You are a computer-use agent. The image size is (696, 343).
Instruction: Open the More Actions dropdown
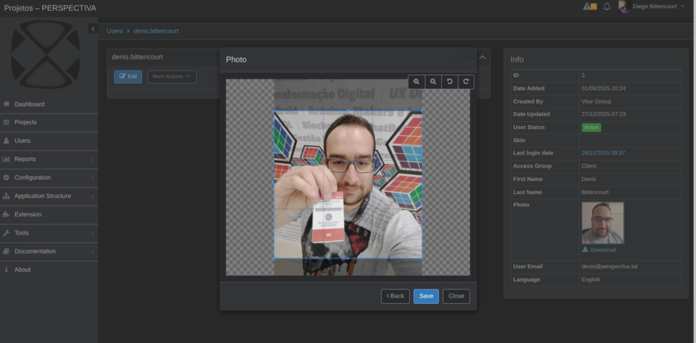[172, 77]
